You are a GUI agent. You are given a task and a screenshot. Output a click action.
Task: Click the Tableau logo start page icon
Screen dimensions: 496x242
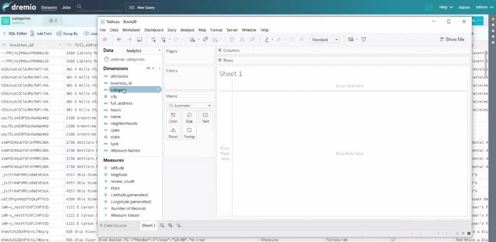coord(104,40)
